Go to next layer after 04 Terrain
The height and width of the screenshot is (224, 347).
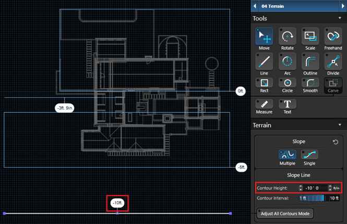(342, 6)
